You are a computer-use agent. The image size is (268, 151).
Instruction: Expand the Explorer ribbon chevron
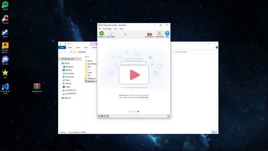pos(214,47)
